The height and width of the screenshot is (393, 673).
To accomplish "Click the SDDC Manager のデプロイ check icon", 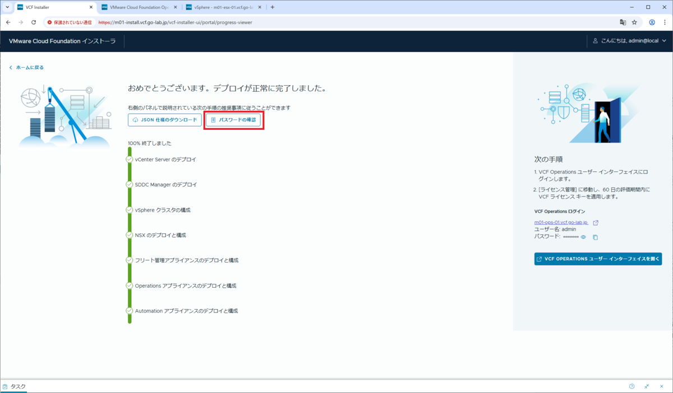I will (x=130, y=184).
